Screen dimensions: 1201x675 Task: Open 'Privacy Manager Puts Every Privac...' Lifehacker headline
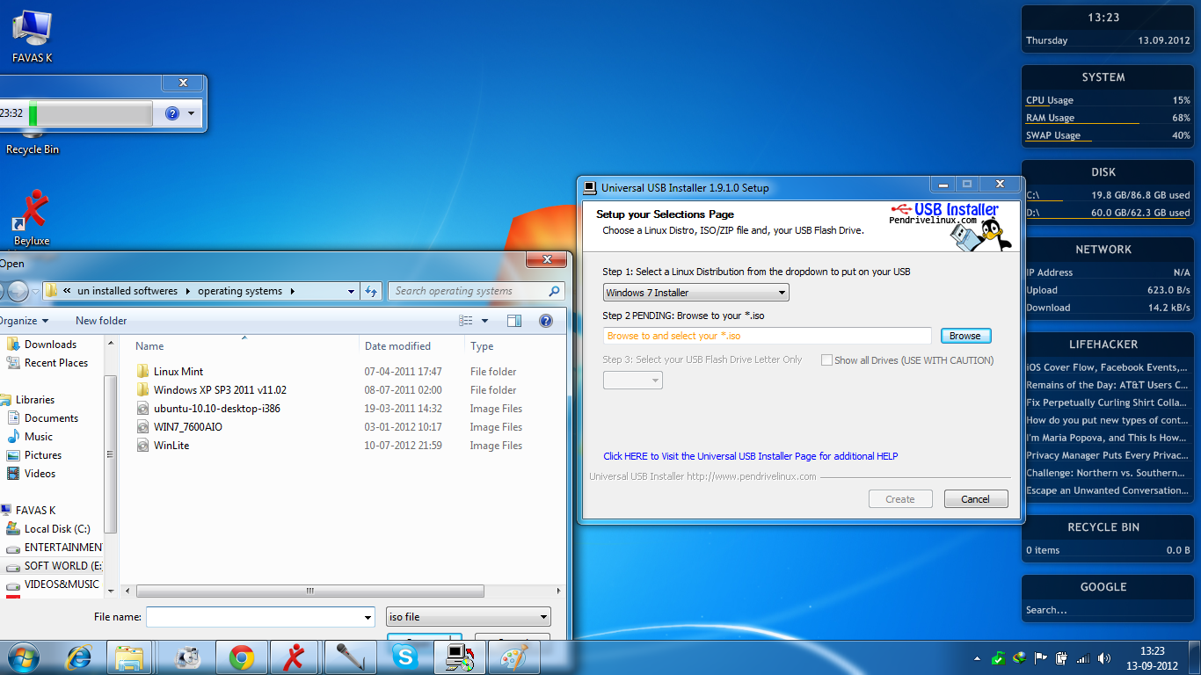click(1107, 455)
